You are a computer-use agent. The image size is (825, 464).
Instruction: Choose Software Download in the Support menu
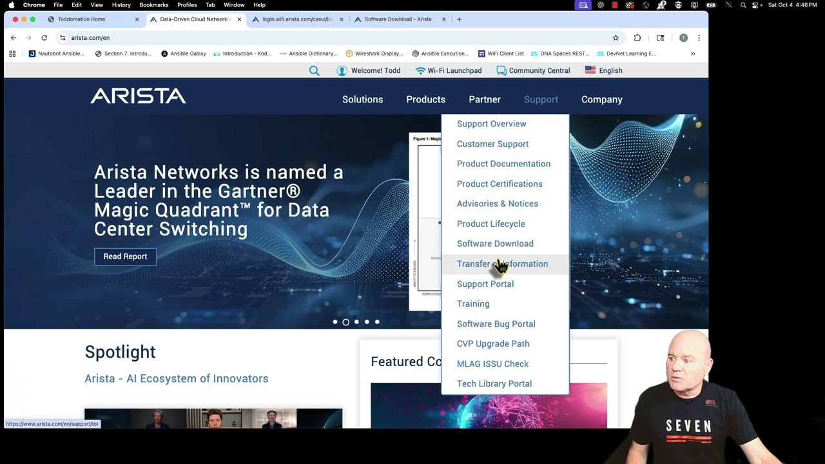coord(495,244)
